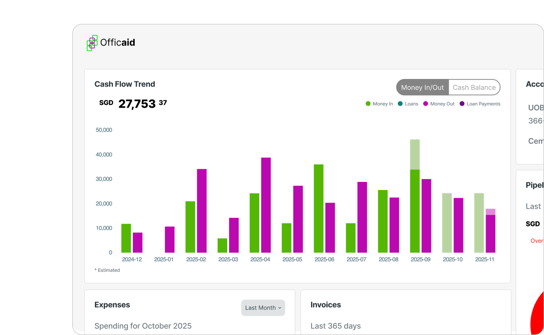Screen dimensions: 544x335
Task: Click the Cash Flow Trend heading
Action: [x=125, y=84]
